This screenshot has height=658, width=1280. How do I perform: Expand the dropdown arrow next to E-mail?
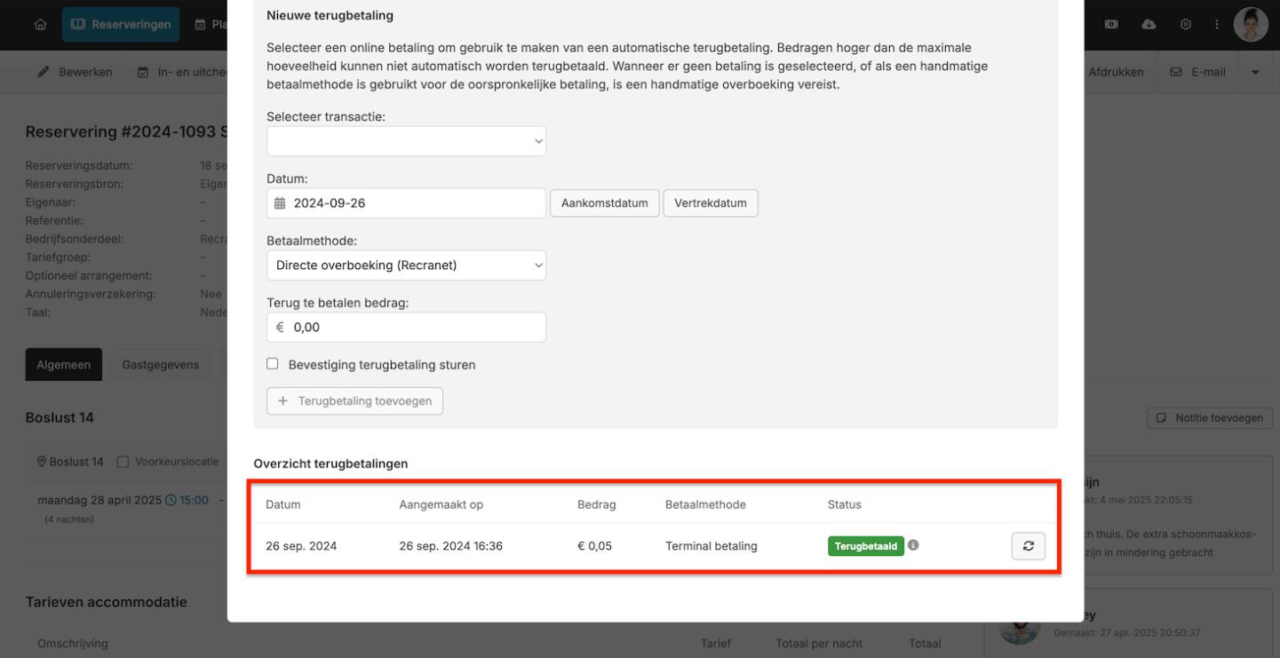pyautogui.click(x=1255, y=72)
